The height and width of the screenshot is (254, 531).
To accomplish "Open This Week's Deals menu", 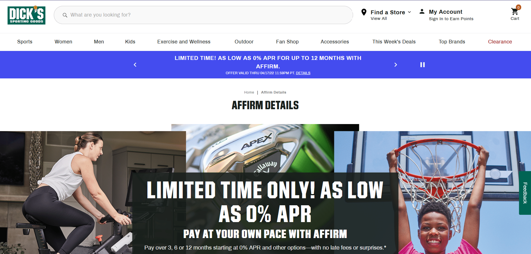I will (x=394, y=42).
